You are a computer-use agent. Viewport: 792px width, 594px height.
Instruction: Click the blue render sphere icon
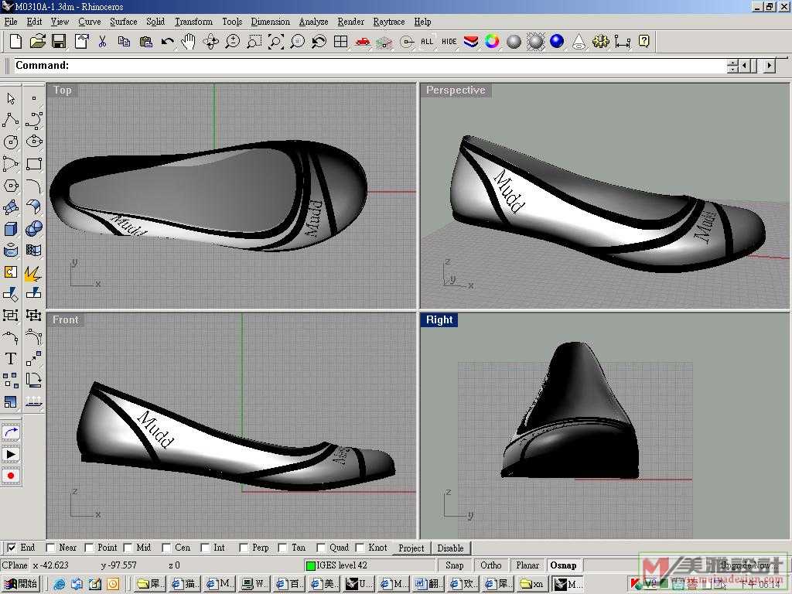point(557,42)
